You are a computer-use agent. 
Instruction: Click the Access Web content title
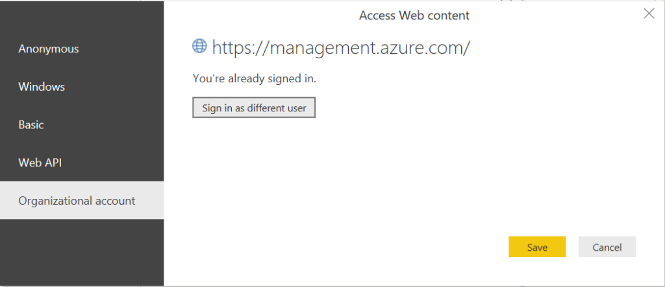414,16
